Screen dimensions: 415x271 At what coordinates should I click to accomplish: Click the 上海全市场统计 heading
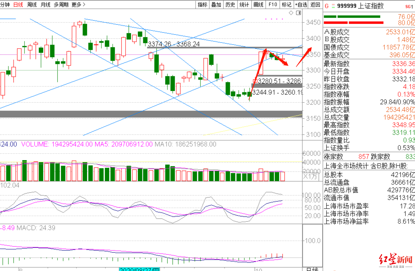[x=366, y=166]
